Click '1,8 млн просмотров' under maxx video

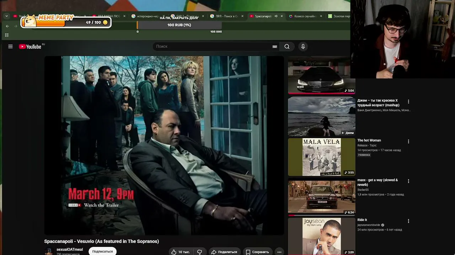click(x=371, y=195)
